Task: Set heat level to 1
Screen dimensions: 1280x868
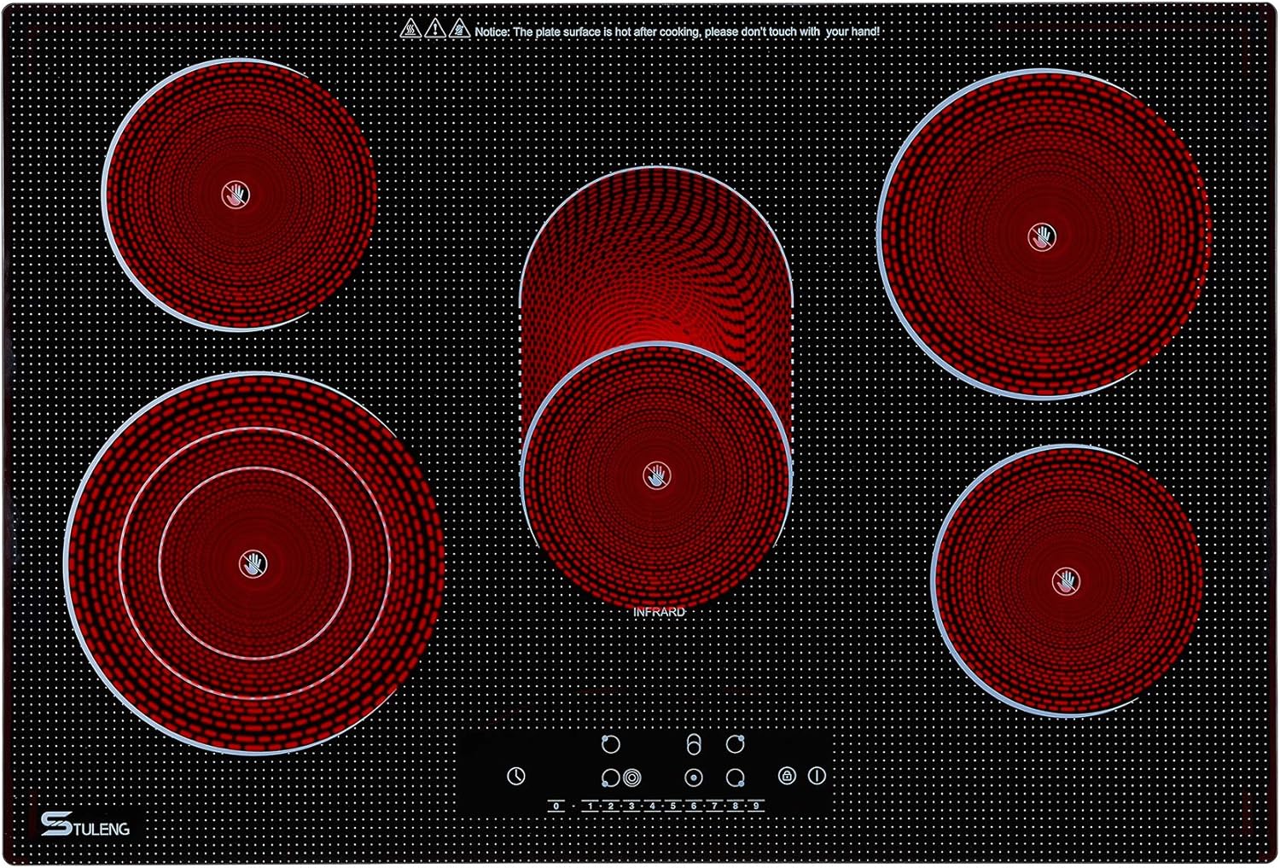Action: point(591,806)
